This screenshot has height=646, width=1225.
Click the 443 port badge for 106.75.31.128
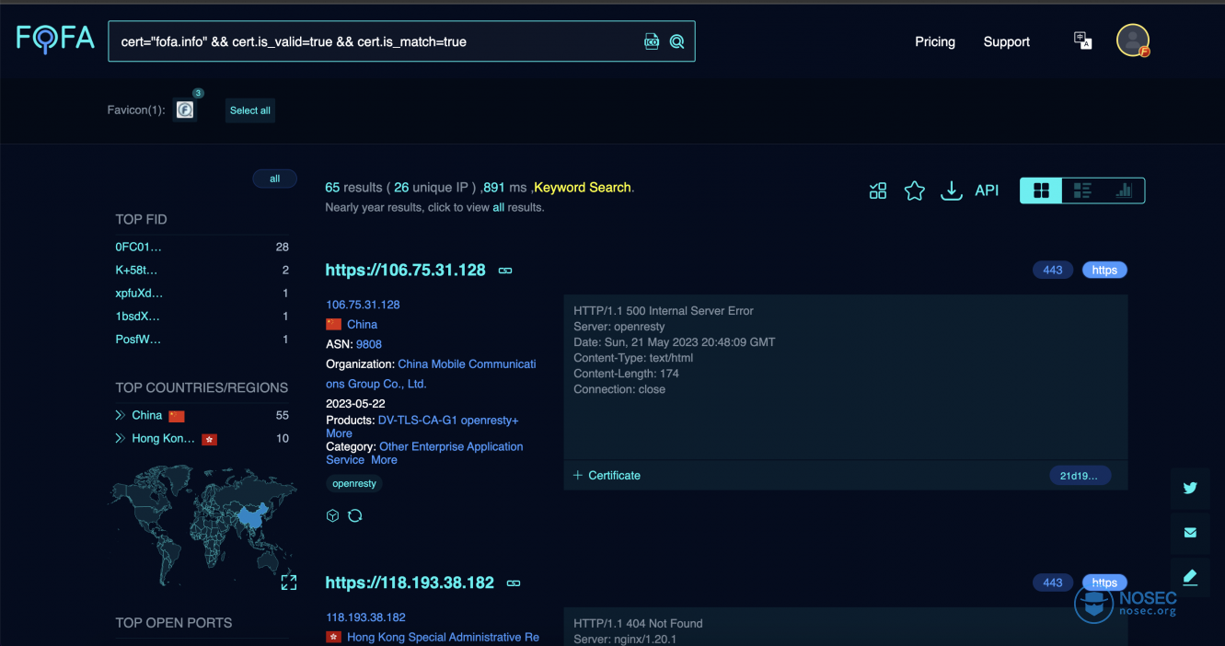1053,270
